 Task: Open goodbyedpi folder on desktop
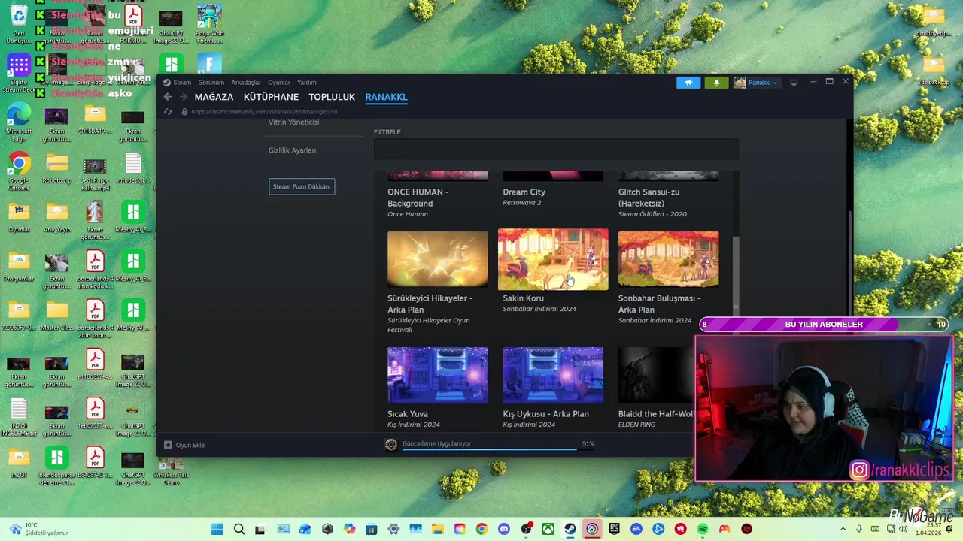click(x=934, y=21)
